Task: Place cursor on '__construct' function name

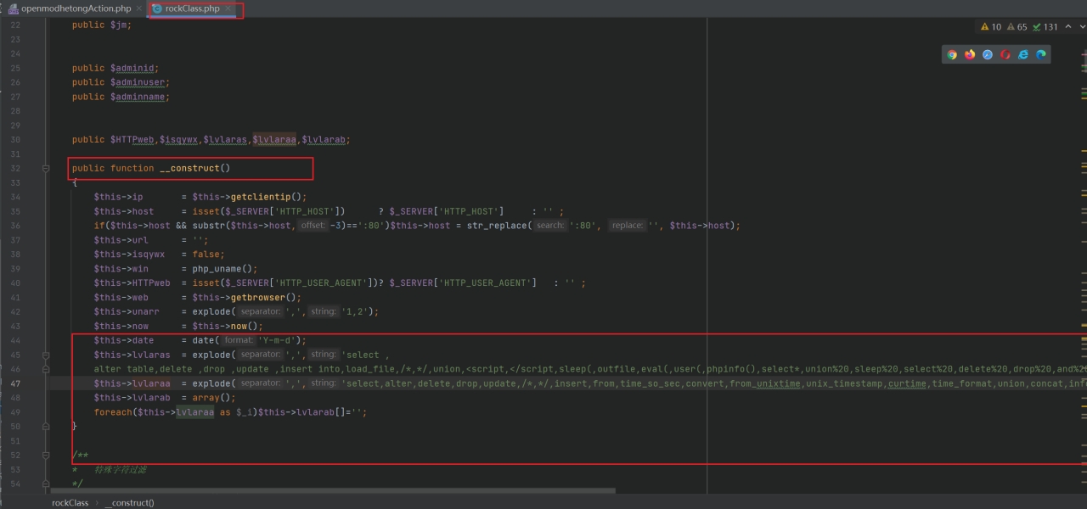Action: click(189, 169)
